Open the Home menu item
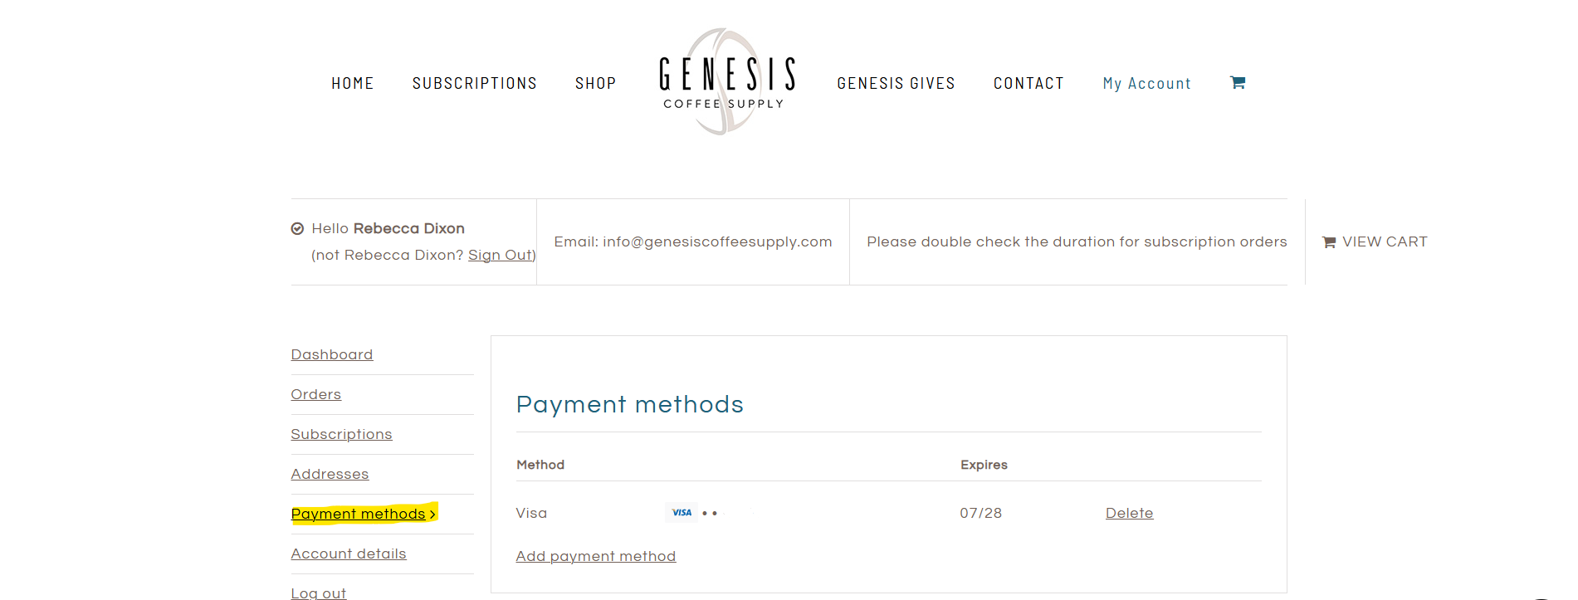This screenshot has width=1578, height=600. point(353,84)
